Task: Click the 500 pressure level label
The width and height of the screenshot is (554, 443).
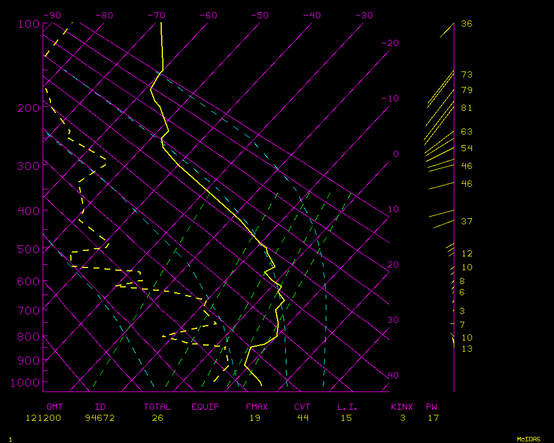Action: (x=29, y=249)
